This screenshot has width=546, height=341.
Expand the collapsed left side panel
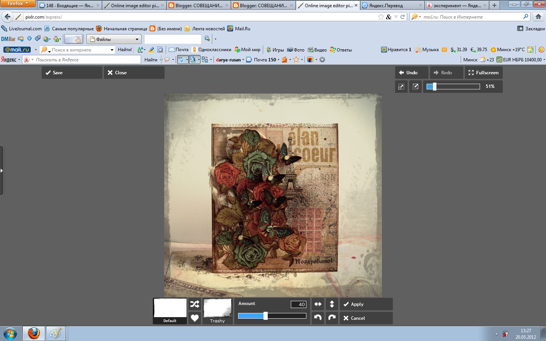click(x=2, y=170)
